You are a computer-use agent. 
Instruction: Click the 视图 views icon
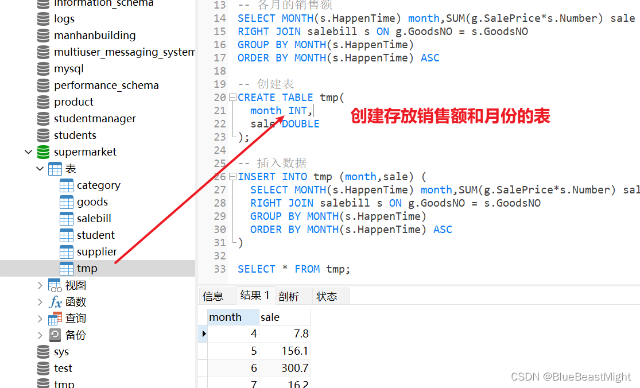click(55, 285)
